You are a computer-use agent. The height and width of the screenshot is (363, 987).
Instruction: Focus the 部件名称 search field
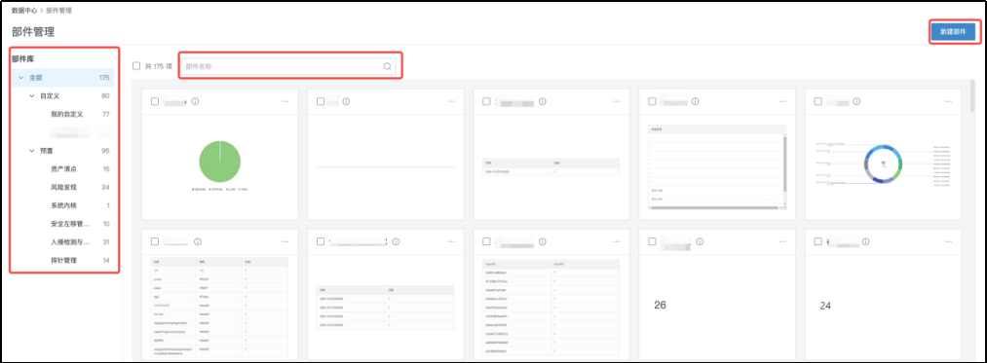pyautogui.click(x=289, y=66)
